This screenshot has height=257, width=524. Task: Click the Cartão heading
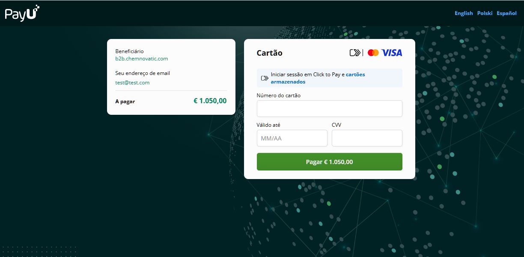269,53
